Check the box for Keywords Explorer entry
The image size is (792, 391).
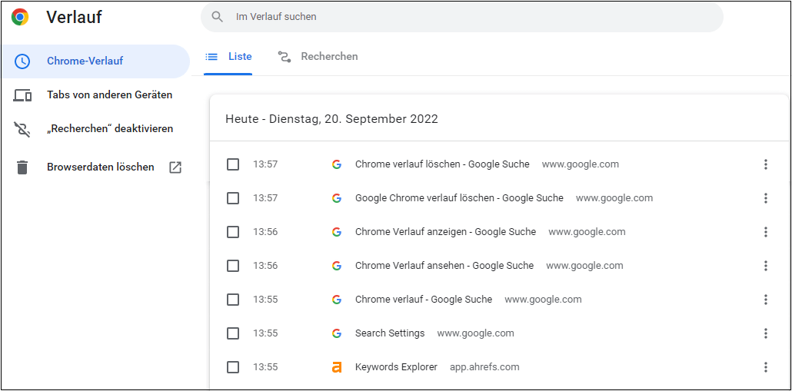[233, 367]
